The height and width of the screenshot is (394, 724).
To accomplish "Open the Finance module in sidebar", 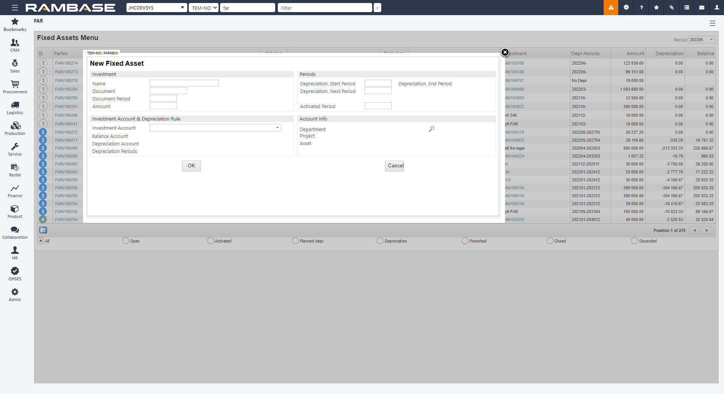I will 15,191.
